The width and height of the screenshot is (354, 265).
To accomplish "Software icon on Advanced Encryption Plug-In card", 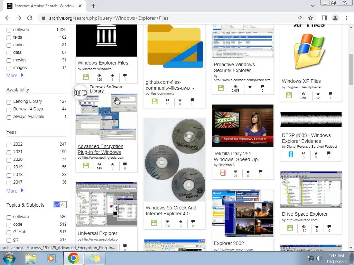I will click(86, 165).
